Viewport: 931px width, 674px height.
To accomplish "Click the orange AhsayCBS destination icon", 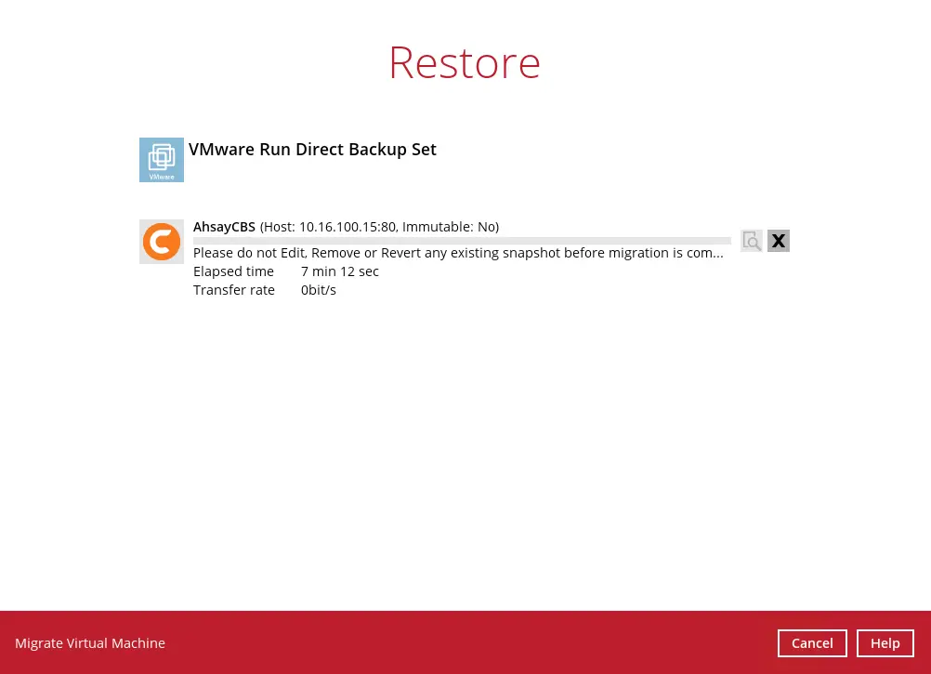I will [162, 242].
